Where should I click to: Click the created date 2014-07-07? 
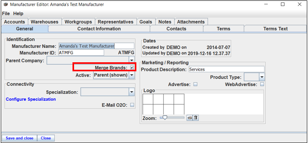(x=218, y=47)
